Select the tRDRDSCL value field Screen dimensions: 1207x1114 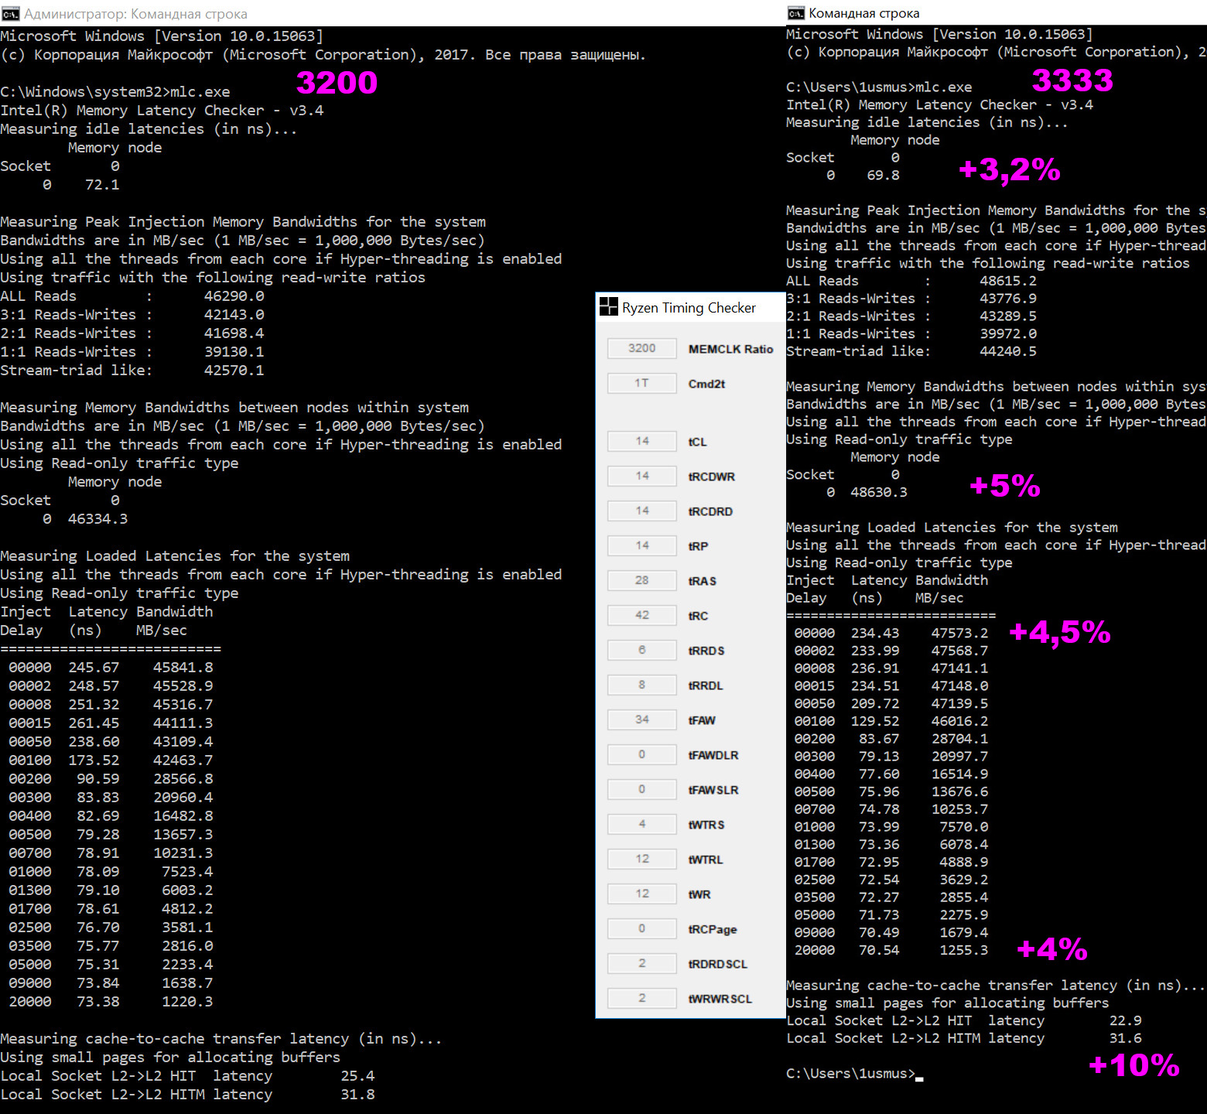point(642,963)
